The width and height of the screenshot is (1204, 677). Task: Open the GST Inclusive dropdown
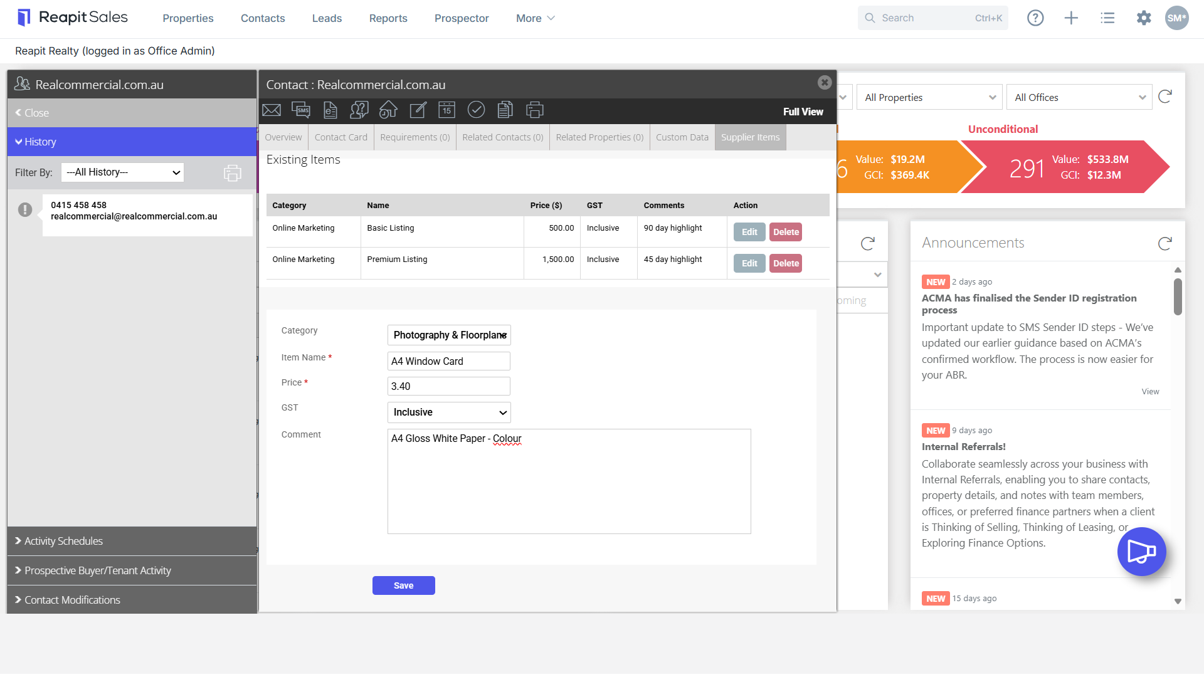(x=449, y=412)
